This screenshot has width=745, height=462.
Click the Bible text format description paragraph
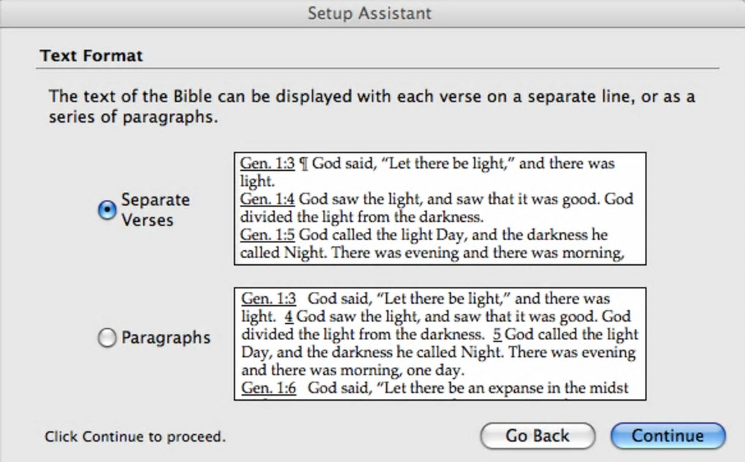pyautogui.click(x=371, y=107)
